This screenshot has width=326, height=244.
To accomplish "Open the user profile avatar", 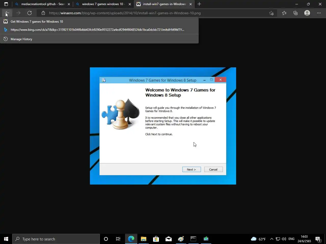I will coord(307,13).
